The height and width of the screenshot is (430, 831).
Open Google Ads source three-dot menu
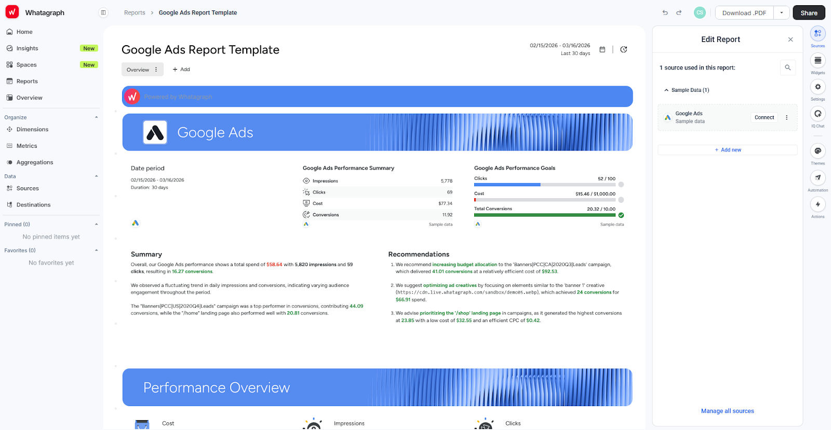tap(787, 117)
